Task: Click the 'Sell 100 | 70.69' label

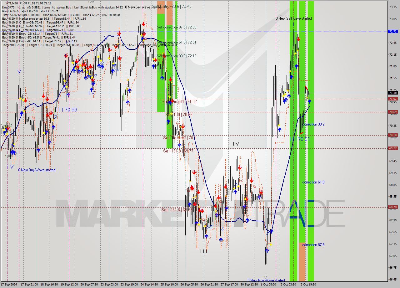Action: click(179, 115)
